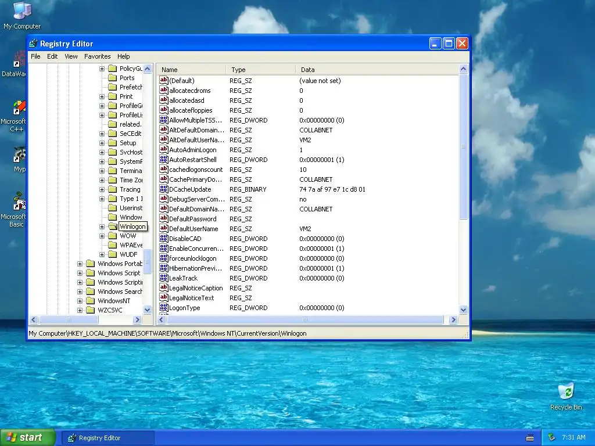Click the tree pane scroll right arrow
595x446 pixels.
[138, 320]
